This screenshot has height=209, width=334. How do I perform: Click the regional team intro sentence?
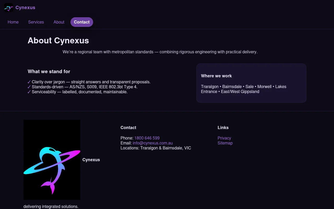click(x=160, y=52)
